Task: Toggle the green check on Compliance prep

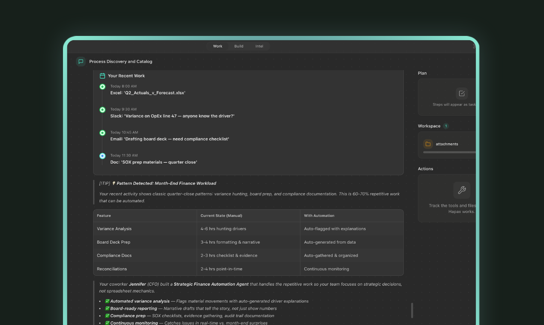Action: tap(107, 315)
